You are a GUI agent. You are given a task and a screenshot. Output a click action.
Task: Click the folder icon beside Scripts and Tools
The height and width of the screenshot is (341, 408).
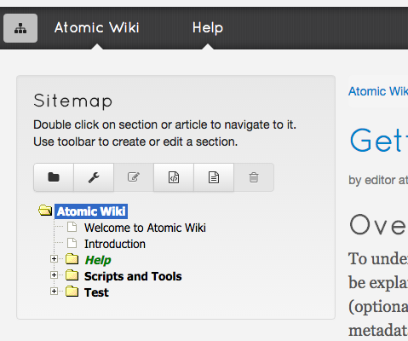[x=72, y=275]
